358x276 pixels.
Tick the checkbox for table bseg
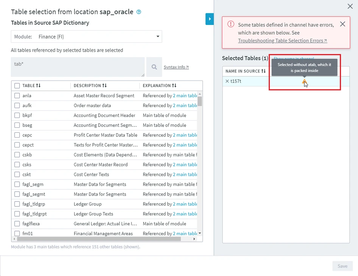pyautogui.click(x=17, y=125)
